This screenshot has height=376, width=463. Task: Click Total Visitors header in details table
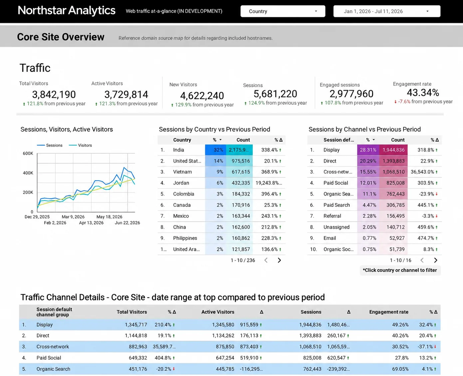pos(132,312)
